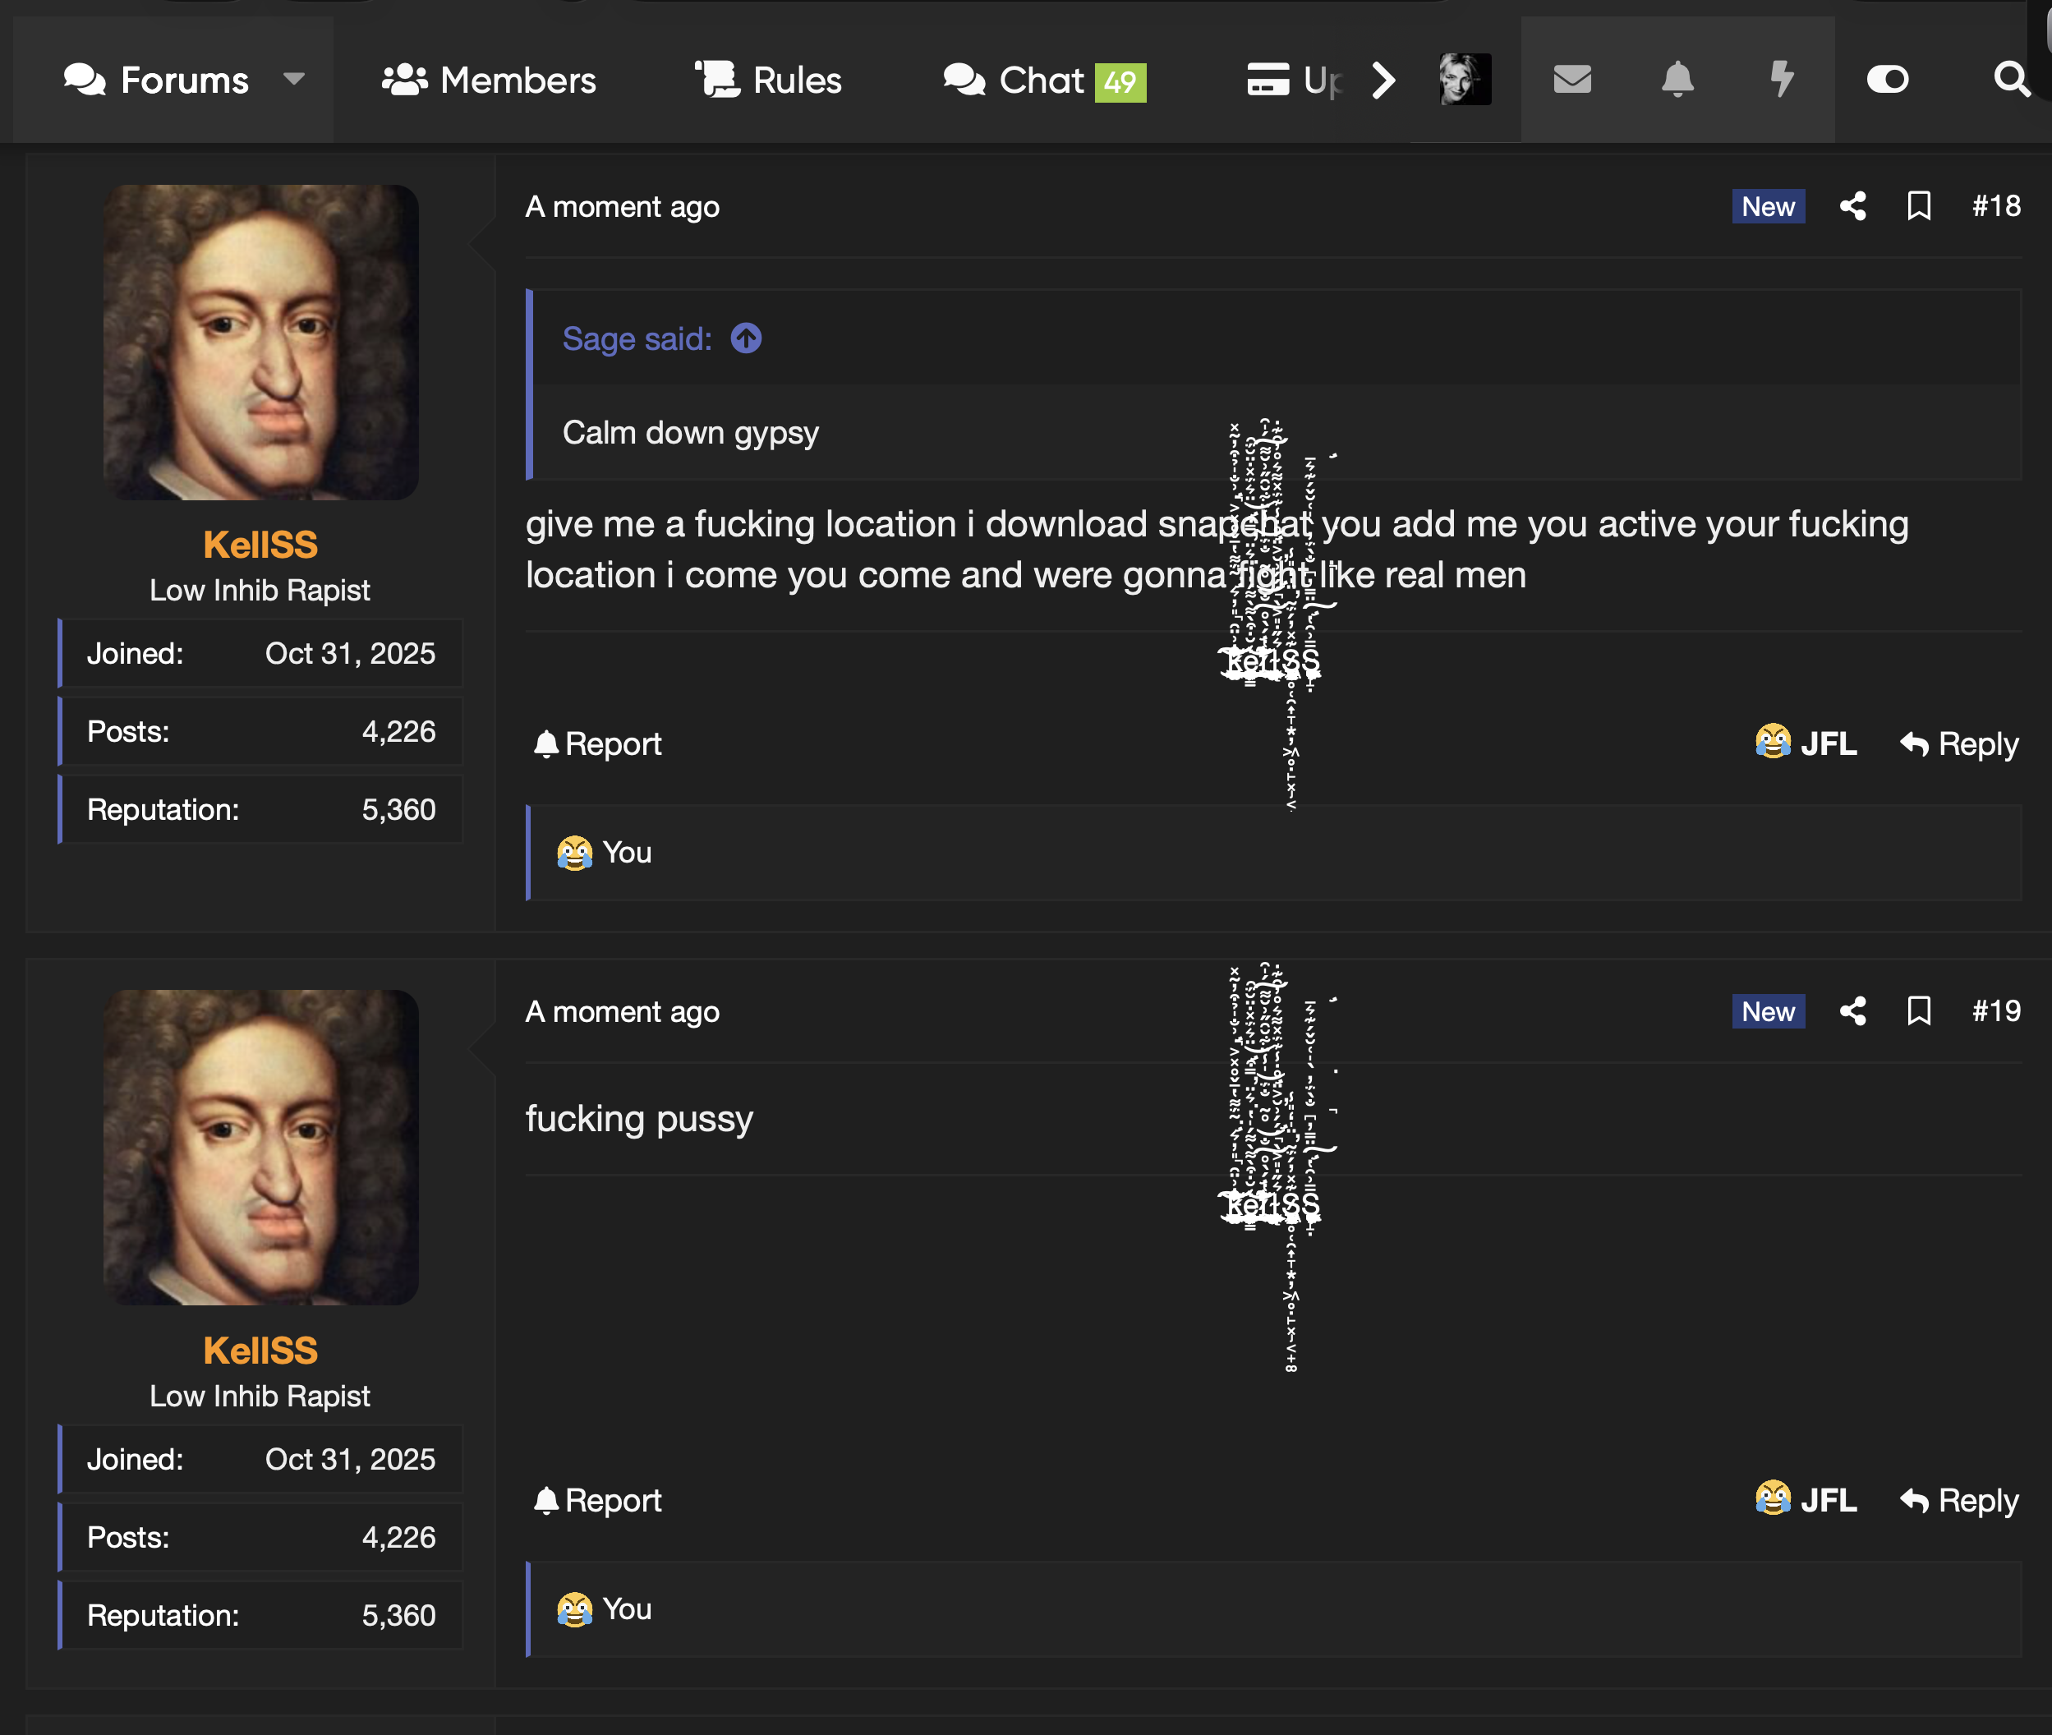
Task: Reply to post #19
Action: [1958, 1500]
